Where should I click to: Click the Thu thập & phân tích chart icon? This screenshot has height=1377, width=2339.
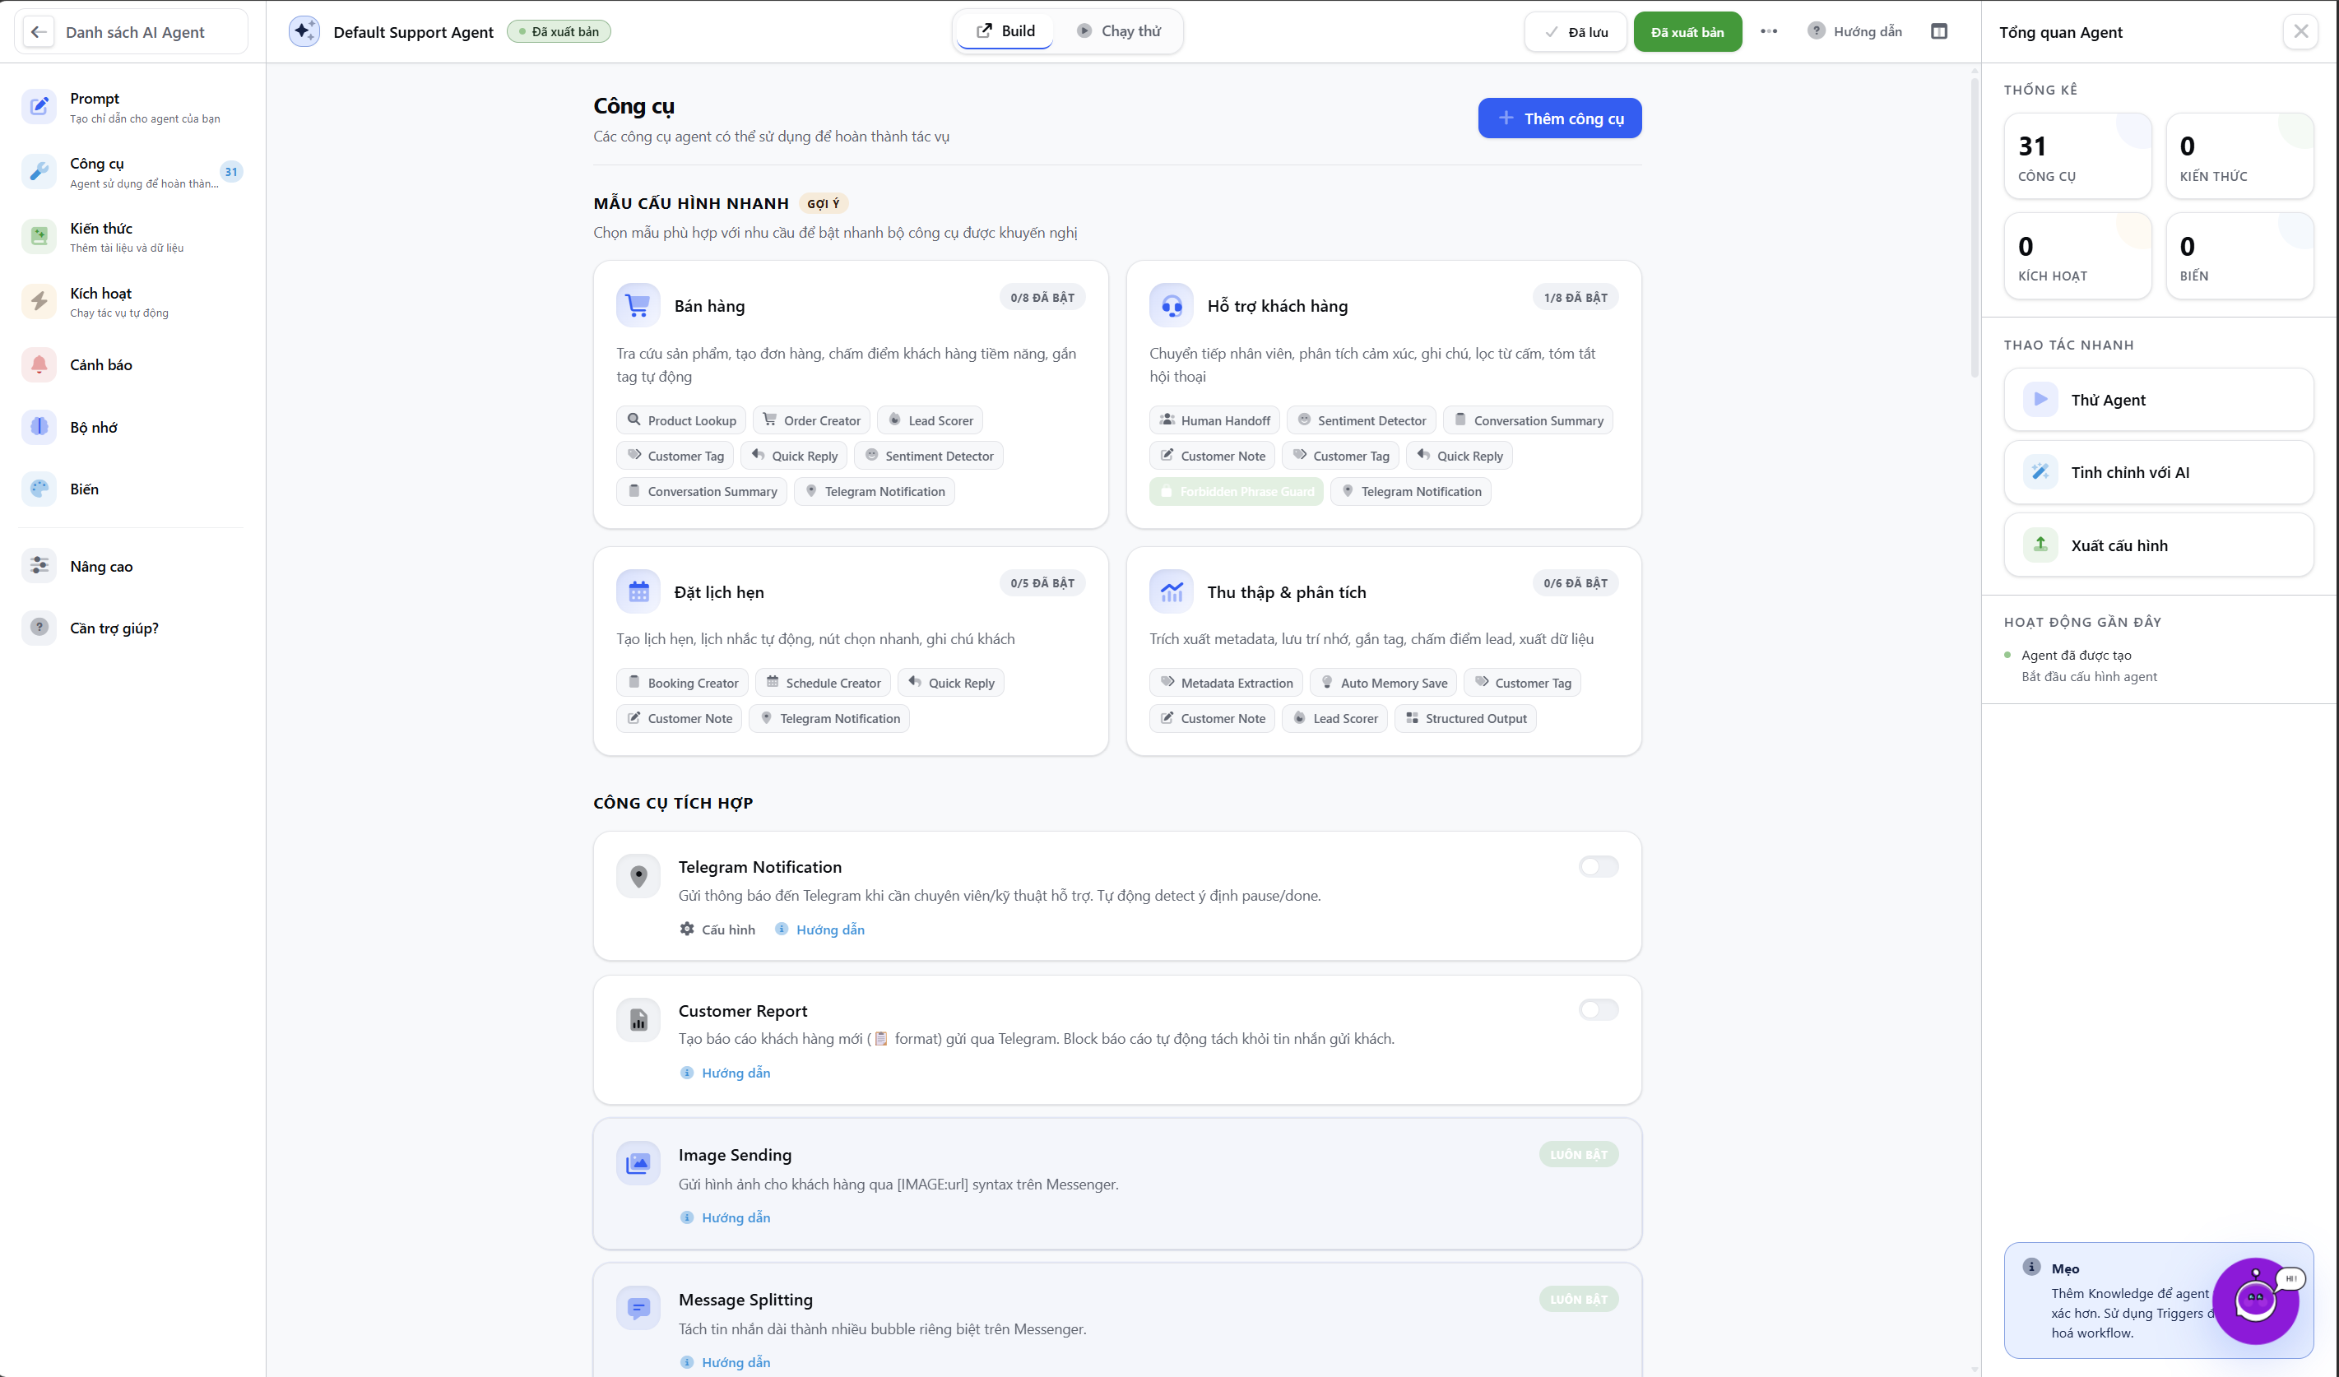(1172, 591)
